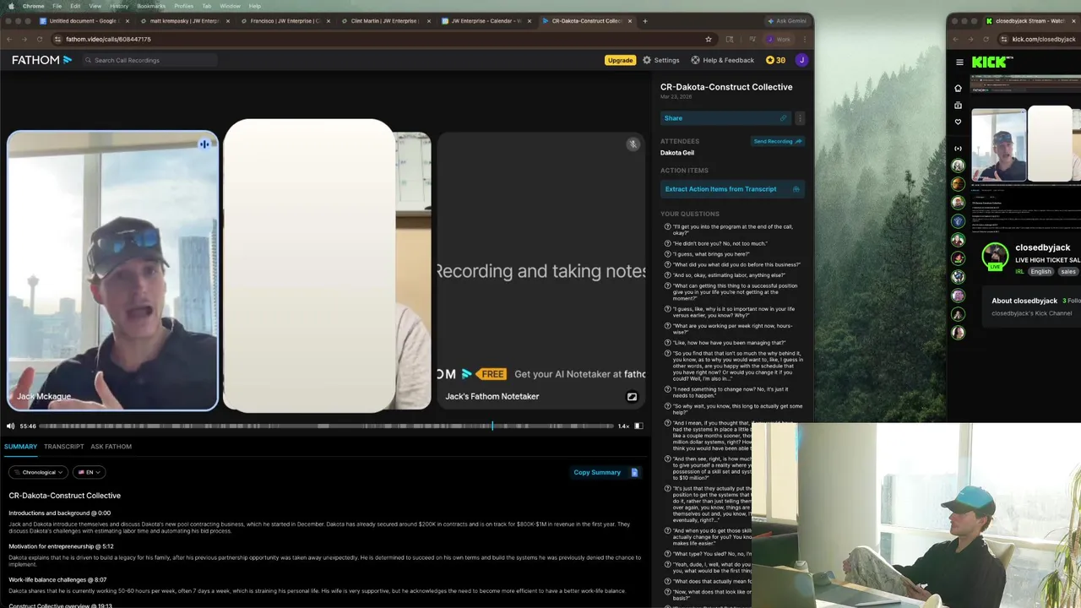
Task: Click question icon beside "I'll get you into the program"
Action: [x=667, y=226]
